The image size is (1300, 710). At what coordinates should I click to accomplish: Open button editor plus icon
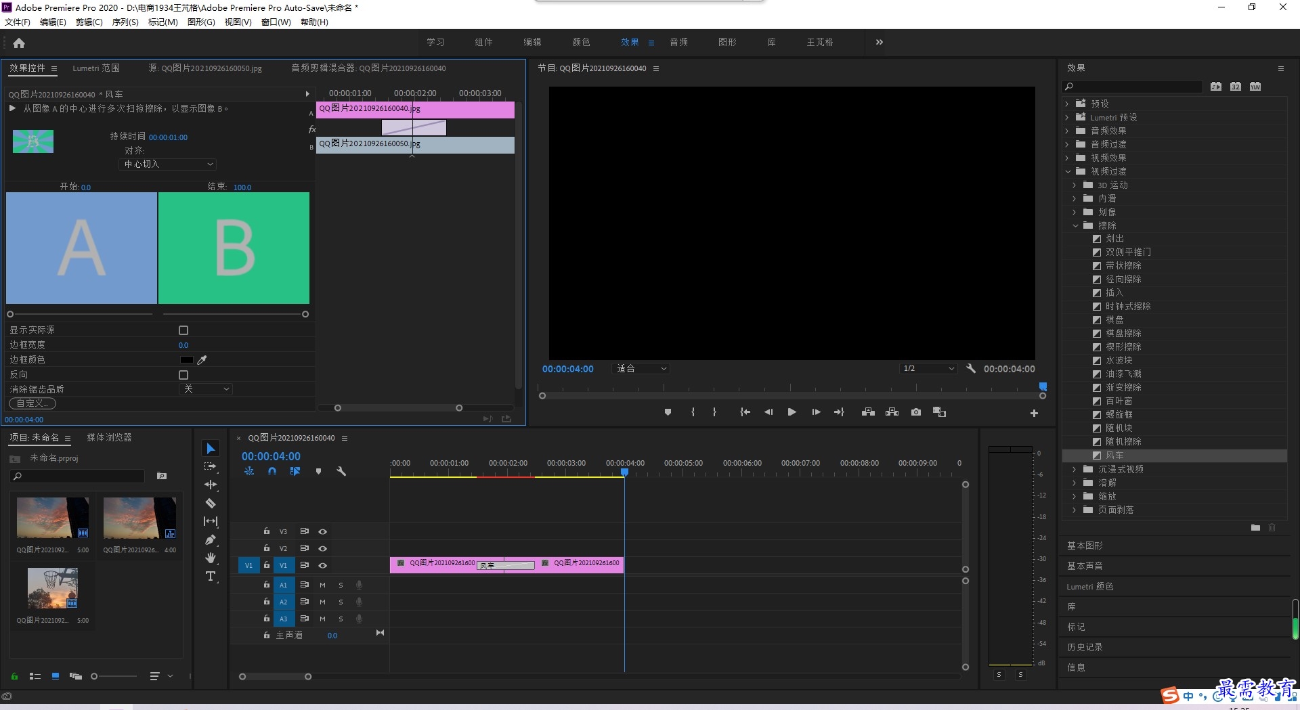coord(1034,413)
